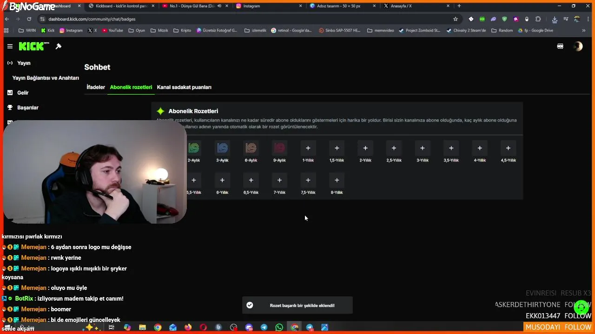Open Opera from the taskbar
Screen dimensions: 595x334
[203, 328]
